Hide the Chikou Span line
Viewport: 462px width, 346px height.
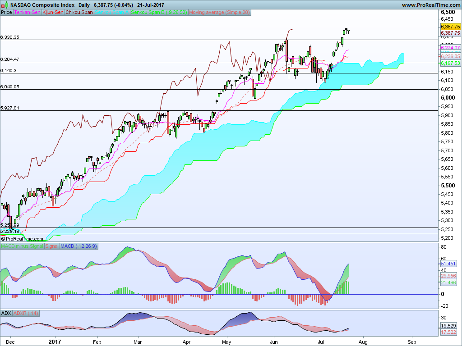[x=78, y=12]
